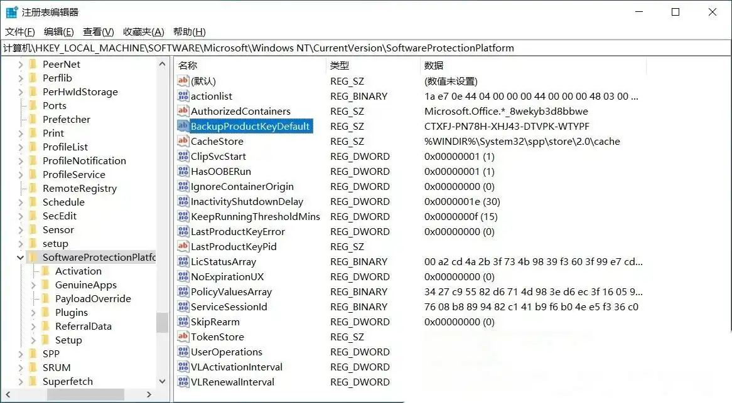Click the CTXFJ-PN78H-XHJ43-DTVPK-WTYPF data value
Screen dimensions: 732x403
pos(507,126)
